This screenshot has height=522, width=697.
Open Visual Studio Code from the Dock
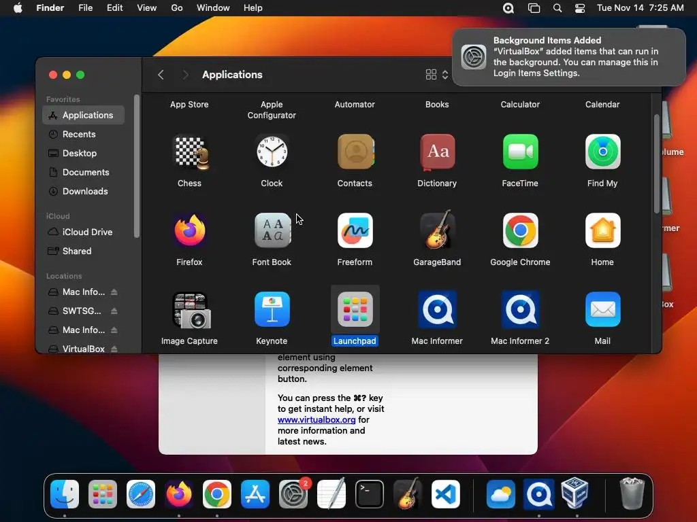[x=446, y=494]
